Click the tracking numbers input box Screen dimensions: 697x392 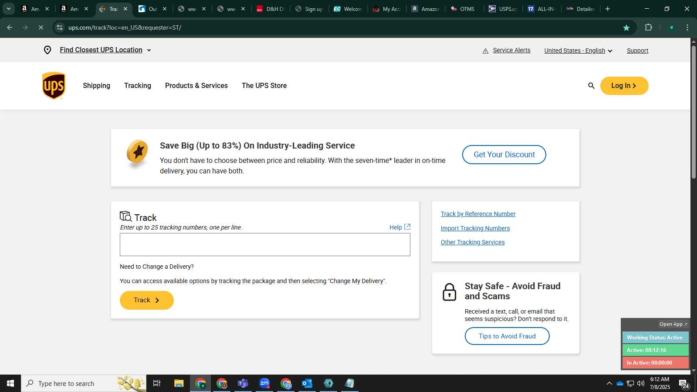(265, 244)
